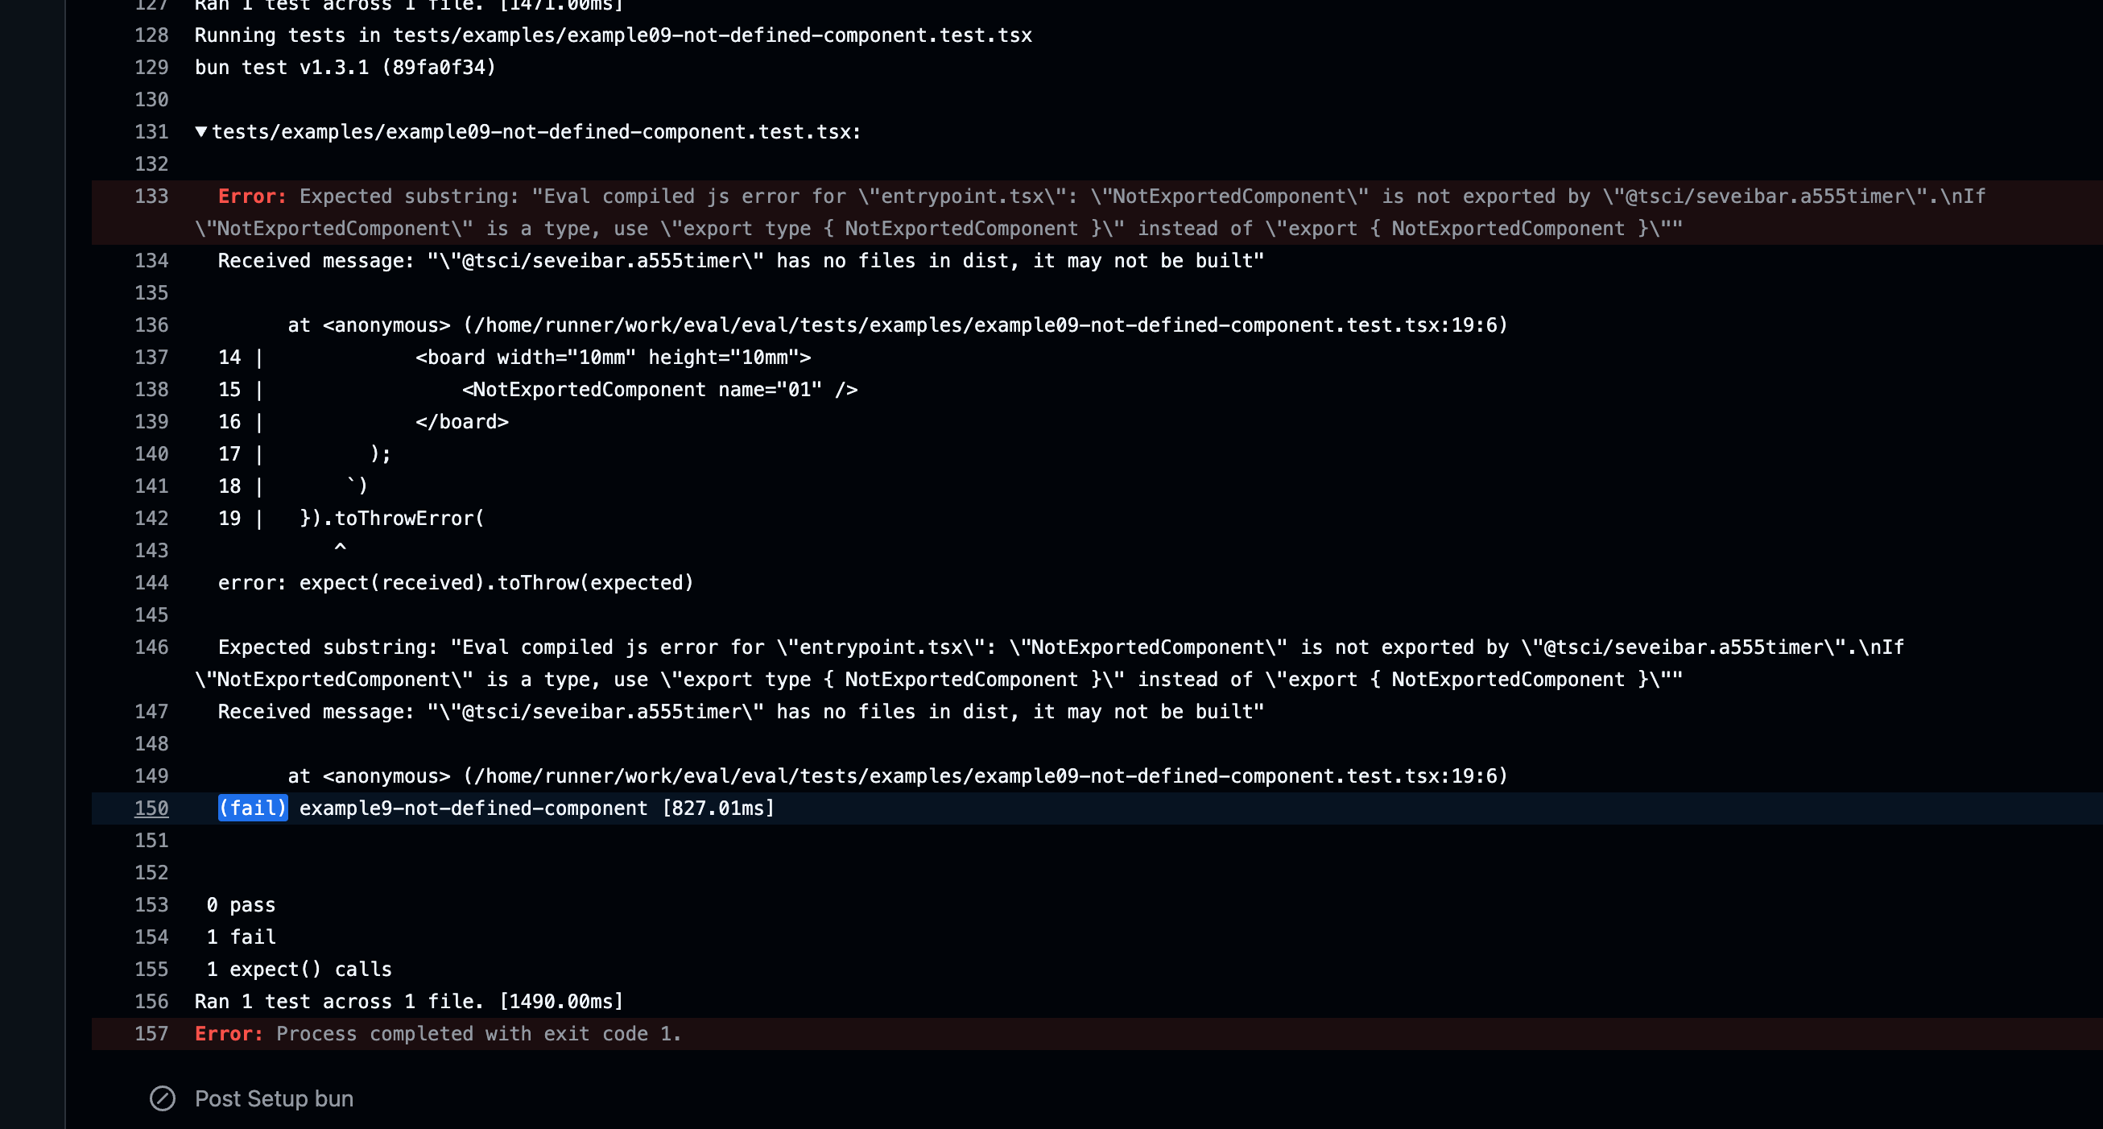Image resolution: width=2103 pixels, height=1129 pixels.
Task: Open line 128 Running tests permalink
Action: pos(151,35)
